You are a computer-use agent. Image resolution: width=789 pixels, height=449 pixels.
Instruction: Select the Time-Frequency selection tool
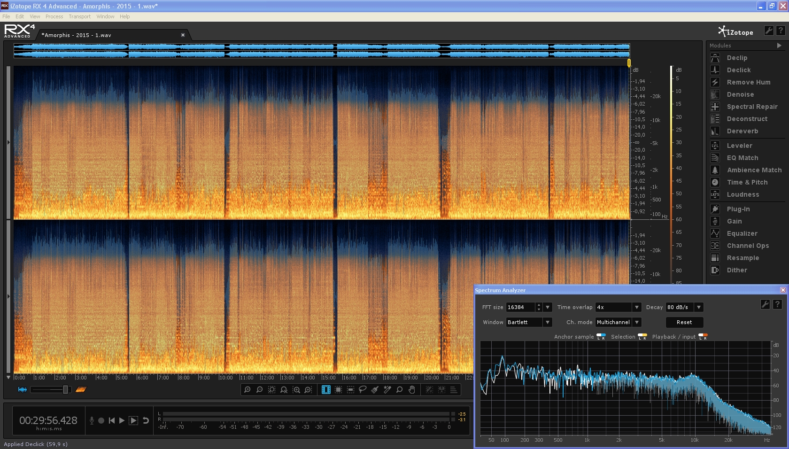[x=338, y=389]
